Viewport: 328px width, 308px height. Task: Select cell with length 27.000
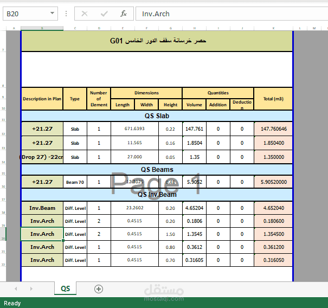pyautogui.click(x=134, y=157)
